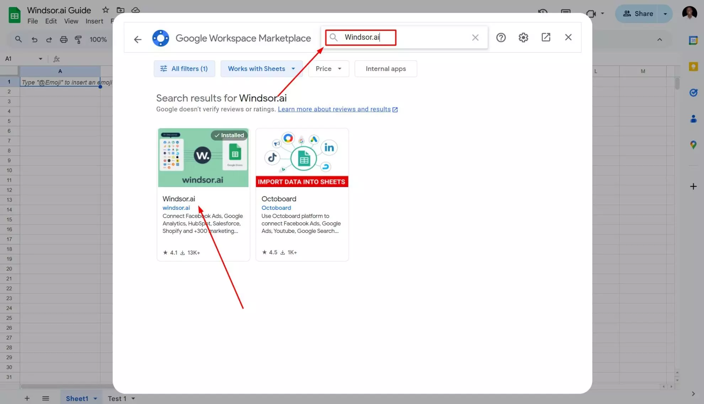Open Google Tasks side panel
This screenshot has width=704, height=404.
tap(693, 92)
